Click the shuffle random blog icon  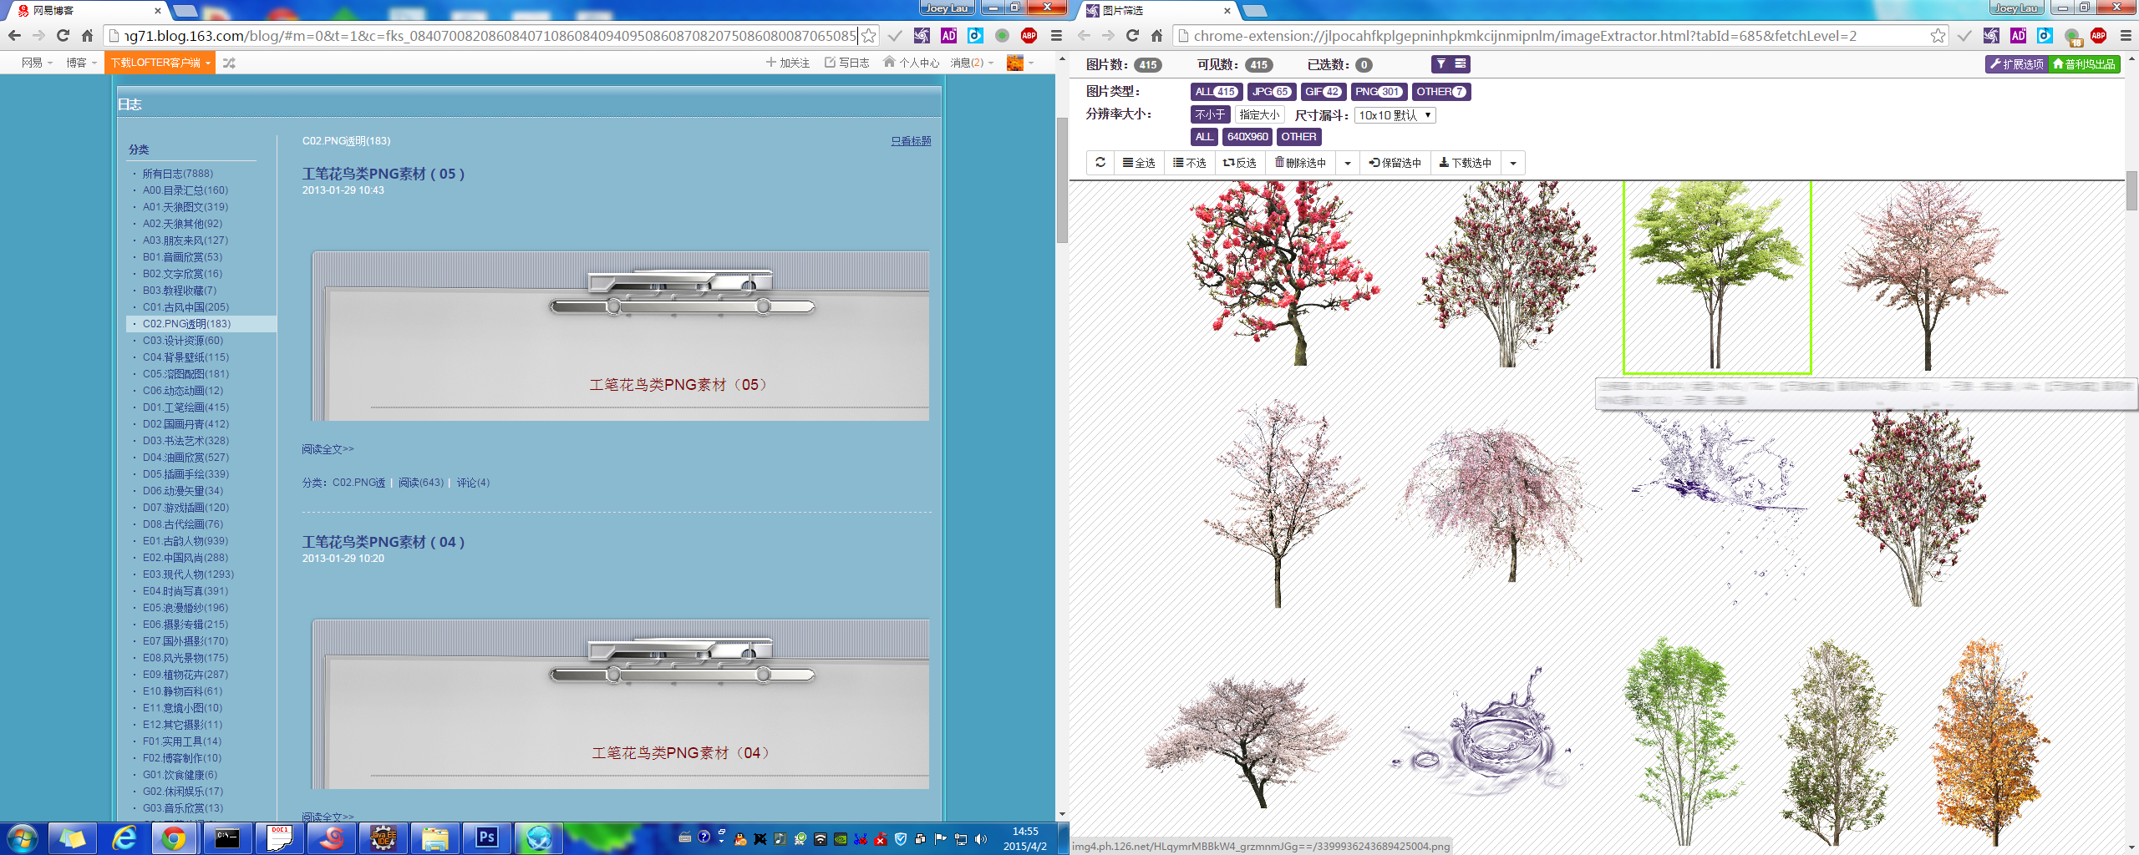[229, 63]
